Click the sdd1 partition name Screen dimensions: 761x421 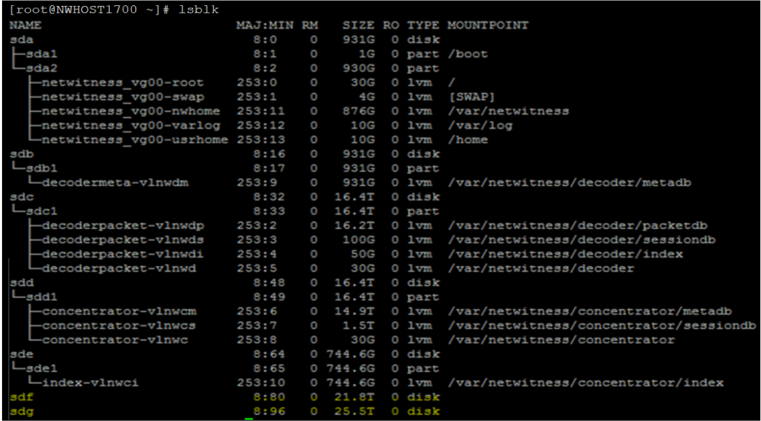(42, 296)
